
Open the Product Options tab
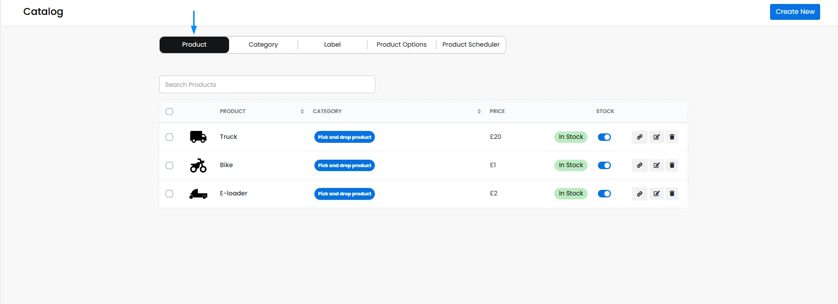[402, 45]
